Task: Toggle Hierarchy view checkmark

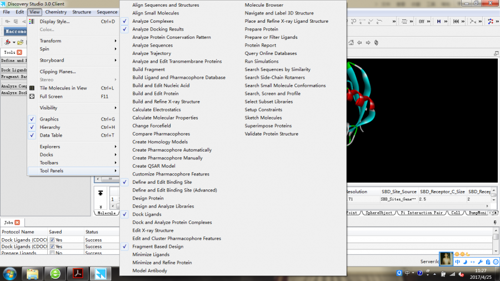Action: [32, 127]
